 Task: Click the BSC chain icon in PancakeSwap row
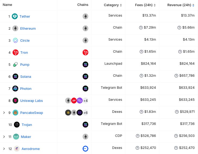[68, 113]
